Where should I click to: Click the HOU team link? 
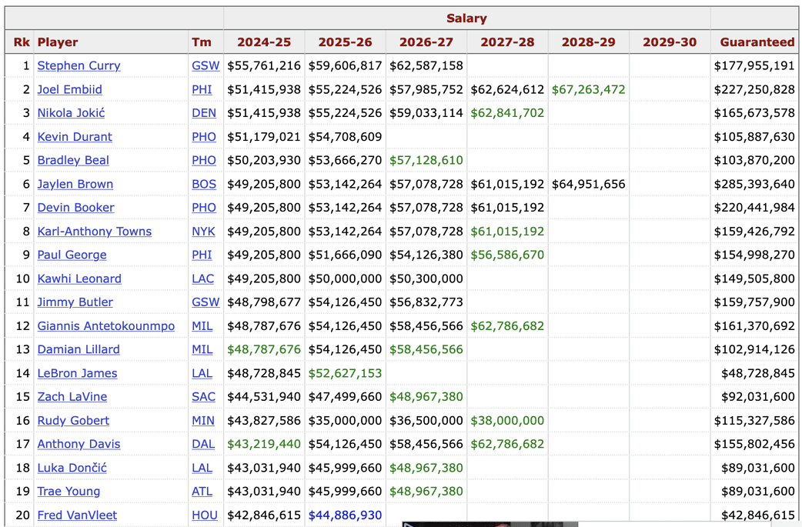(x=204, y=515)
